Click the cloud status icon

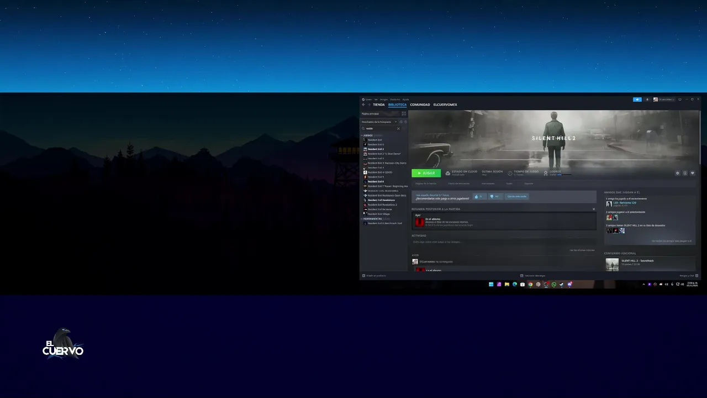[x=448, y=173]
